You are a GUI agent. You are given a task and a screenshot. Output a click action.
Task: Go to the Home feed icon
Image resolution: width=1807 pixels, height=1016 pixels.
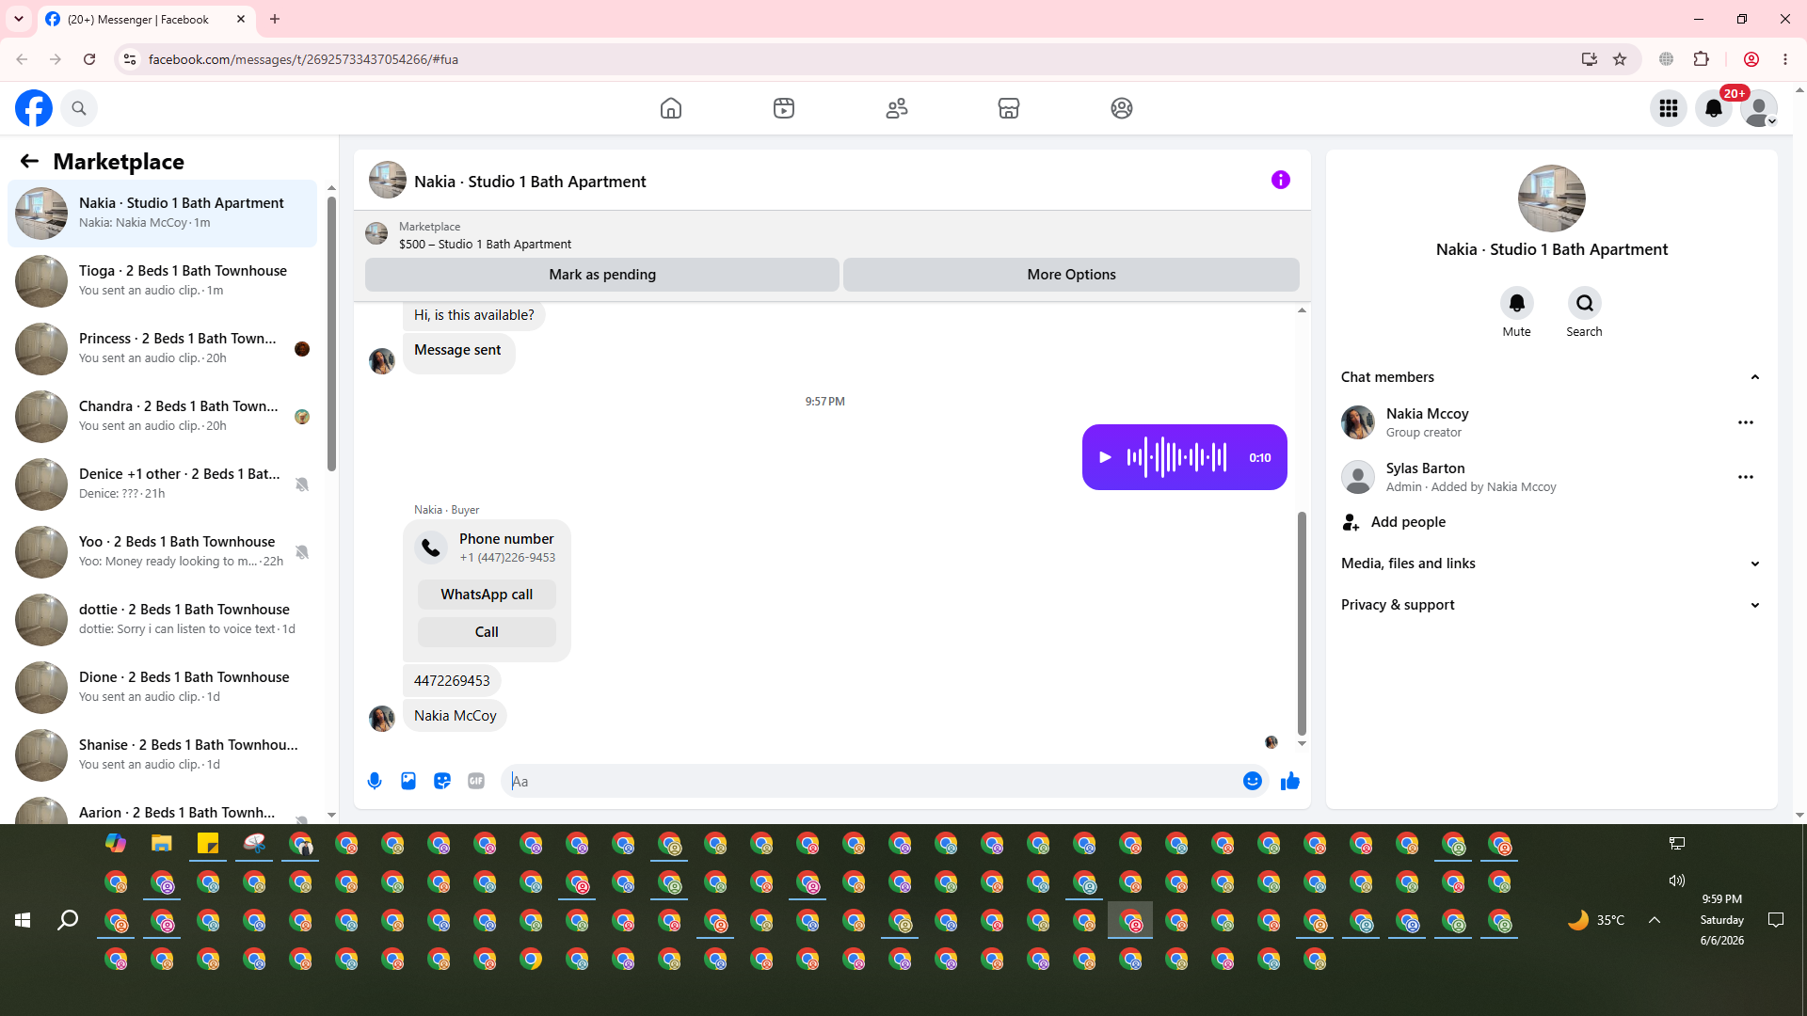(671, 108)
